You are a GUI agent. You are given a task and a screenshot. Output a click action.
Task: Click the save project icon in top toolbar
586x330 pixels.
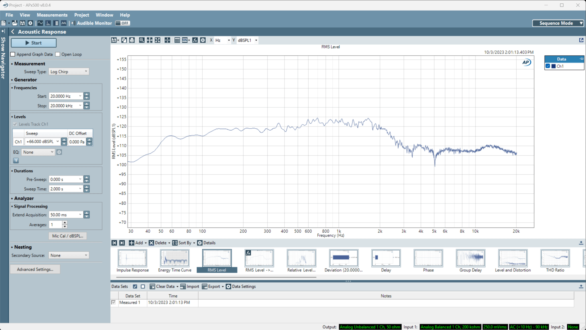(x=22, y=23)
